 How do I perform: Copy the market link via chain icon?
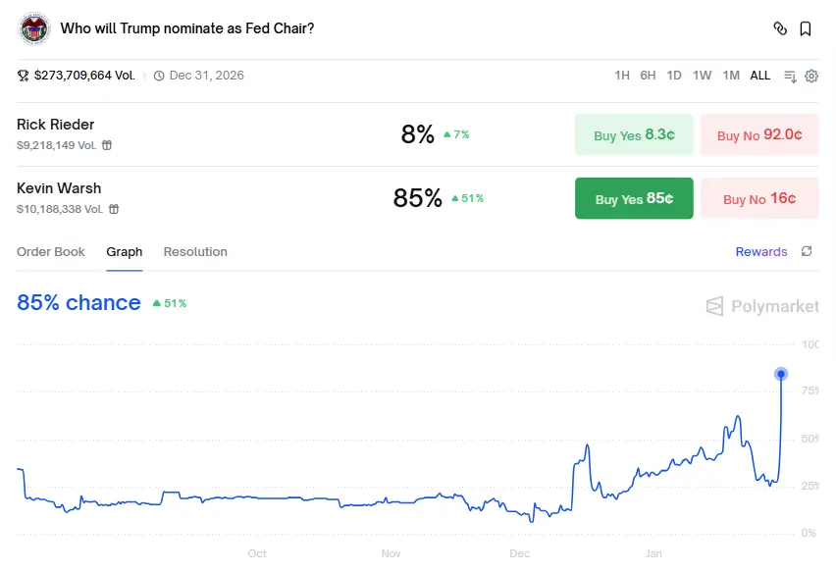pos(780,28)
